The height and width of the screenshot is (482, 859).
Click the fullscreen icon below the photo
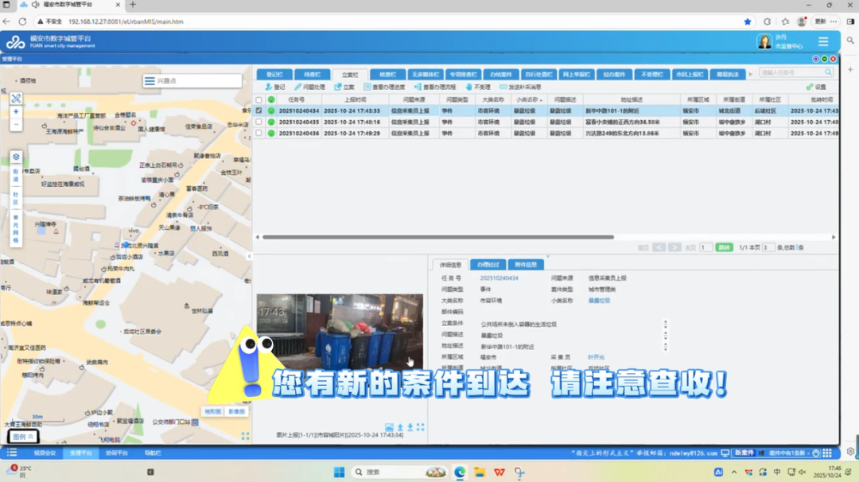(x=420, y=427)
